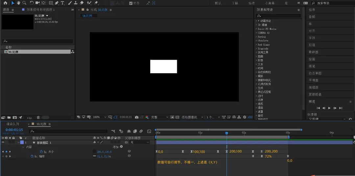Select the Type text tool

(x=62, y=3)
